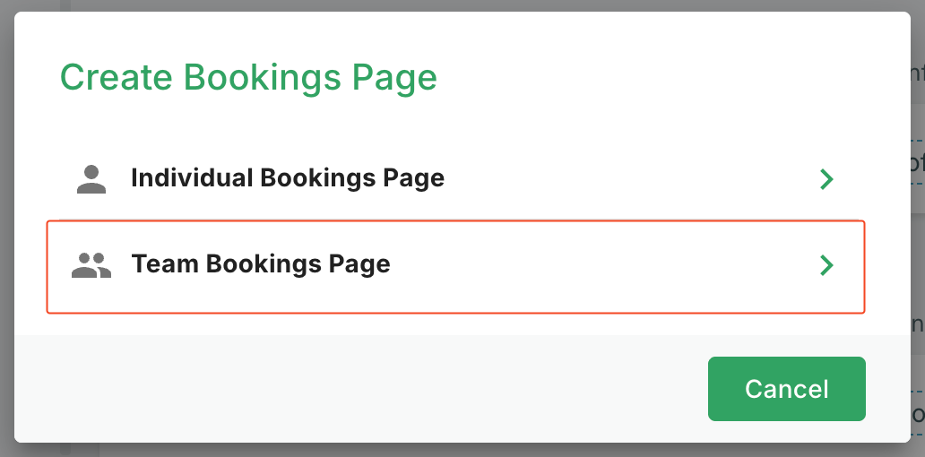Click the green arrow on Individual Bookings row
Screen dimensions: 925x457
(x=826, y=179)
